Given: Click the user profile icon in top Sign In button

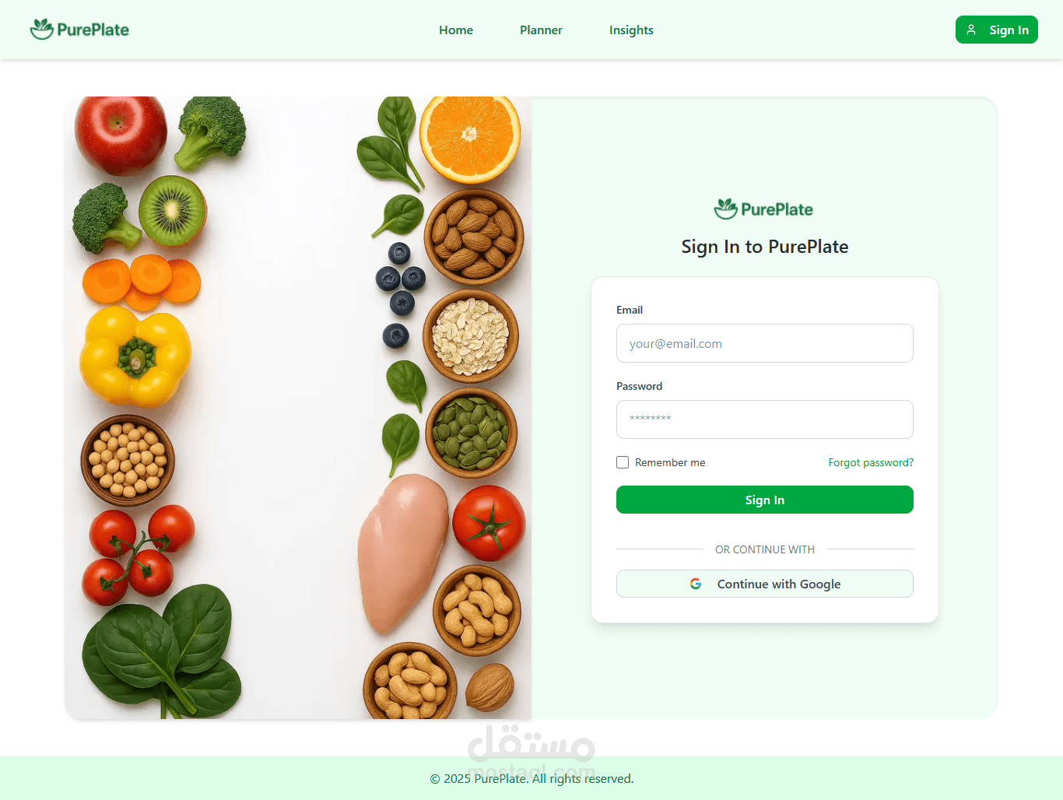Looking at the screenshot, I should [971, 30].
